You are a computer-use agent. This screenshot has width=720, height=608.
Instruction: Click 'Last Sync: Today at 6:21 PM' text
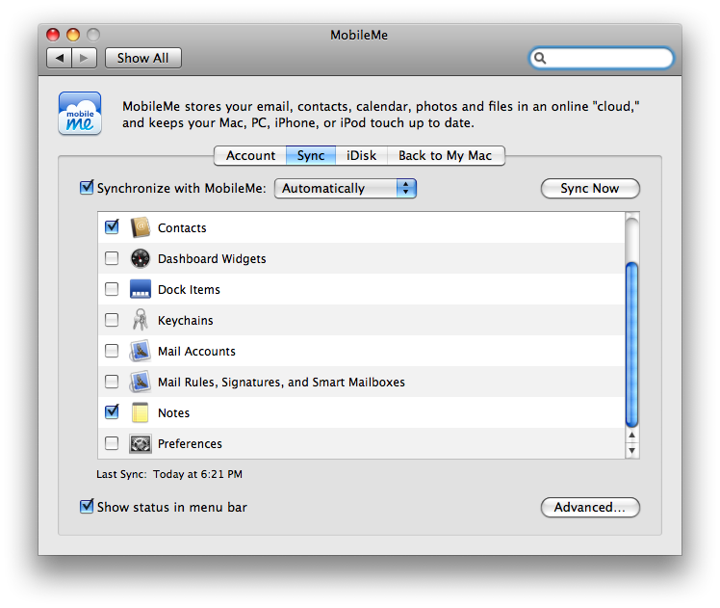pos(169,474)
